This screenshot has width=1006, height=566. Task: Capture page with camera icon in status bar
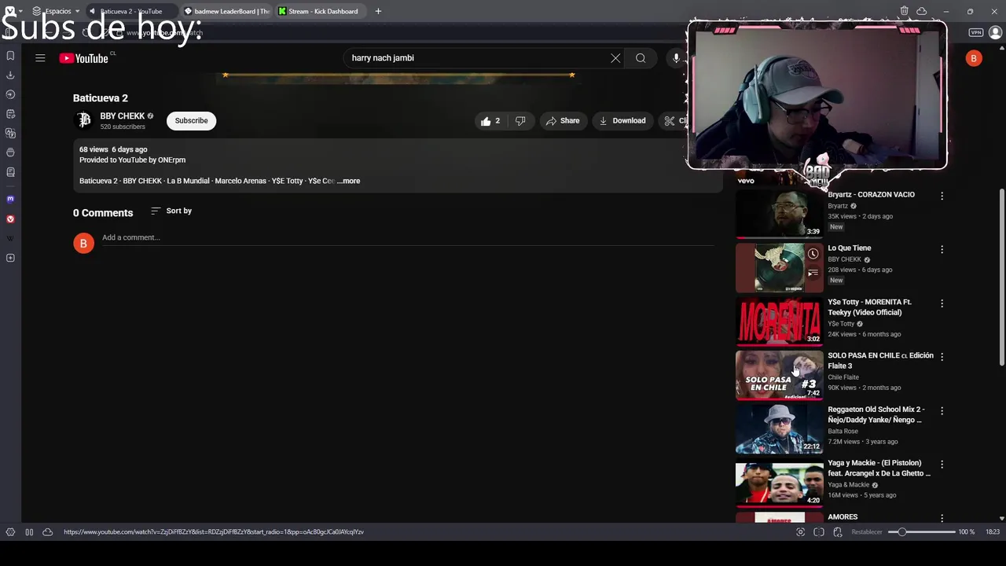point(800,532)
